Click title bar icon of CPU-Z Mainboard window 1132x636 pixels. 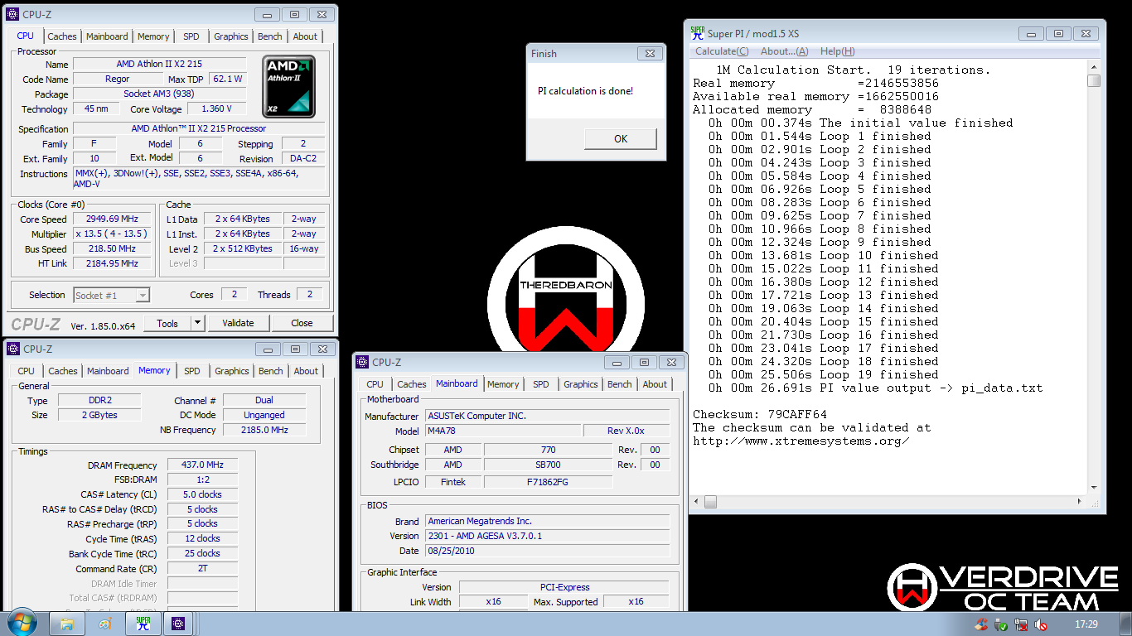[x=362, y=362]
